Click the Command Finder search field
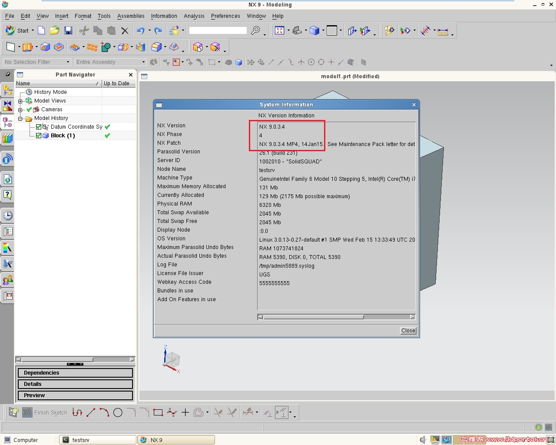 (218, 30)
